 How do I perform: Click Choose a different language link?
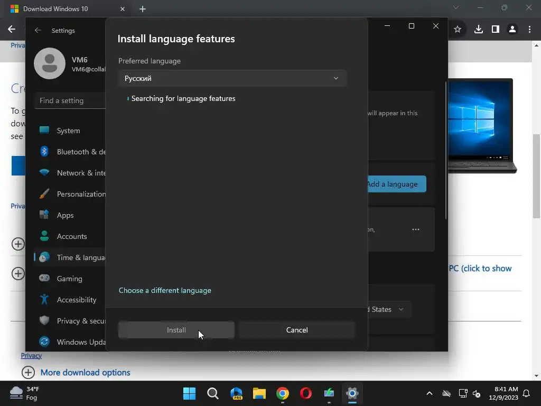click(165, 290)
